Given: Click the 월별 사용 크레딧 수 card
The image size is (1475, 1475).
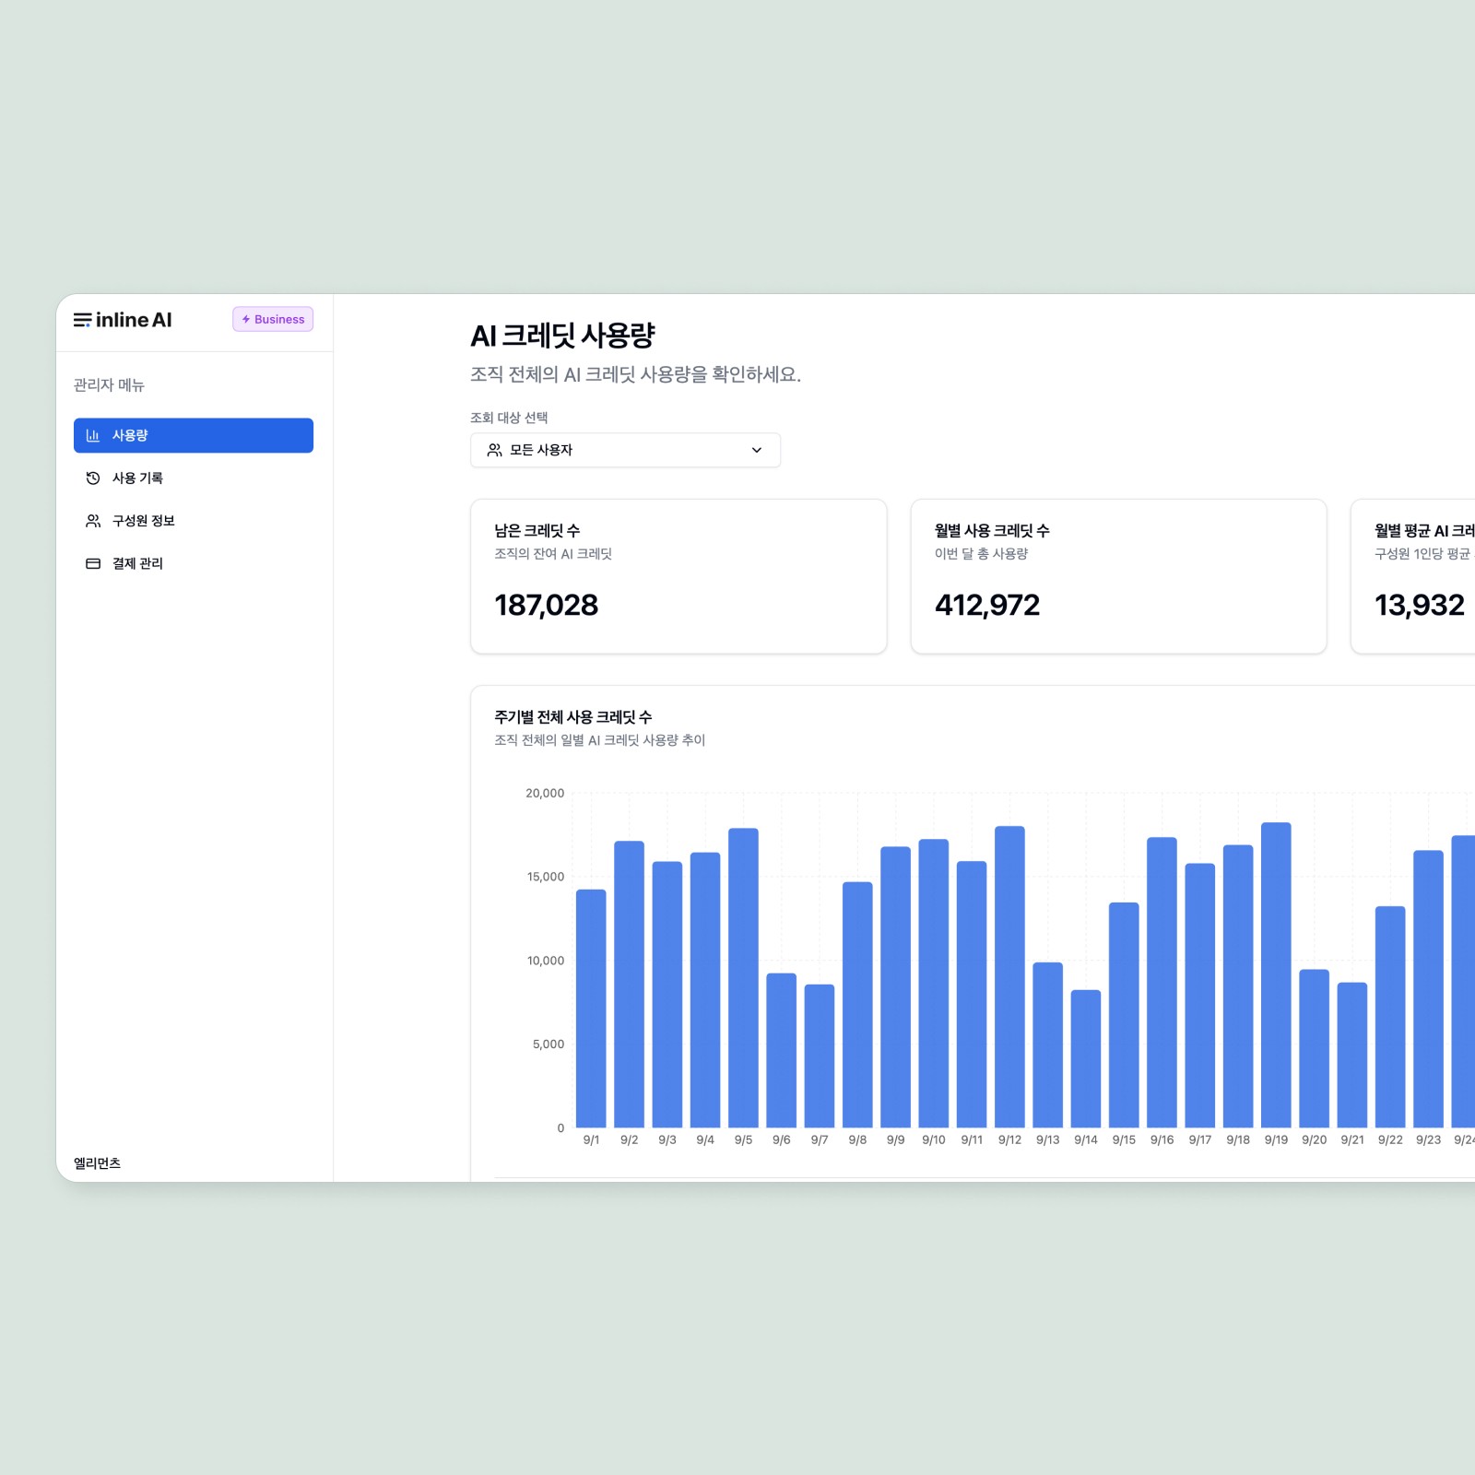Looking at the screenshot, I should [x=1118, y=576].
